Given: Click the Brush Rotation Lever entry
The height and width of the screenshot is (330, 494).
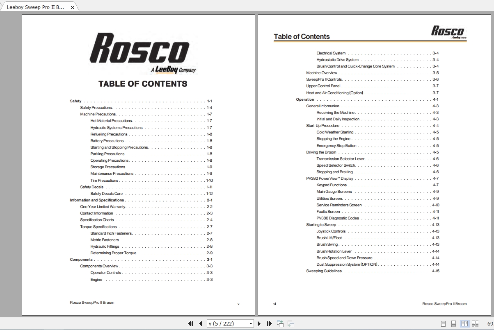Looking at the screenshot, I should (x=377, y=251).
